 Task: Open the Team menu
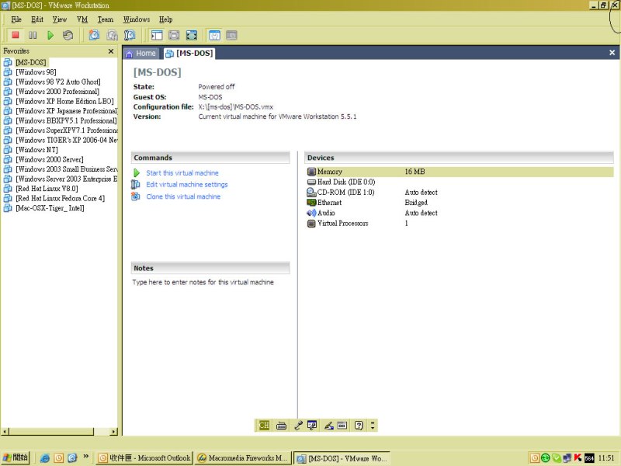click(106, 19)
